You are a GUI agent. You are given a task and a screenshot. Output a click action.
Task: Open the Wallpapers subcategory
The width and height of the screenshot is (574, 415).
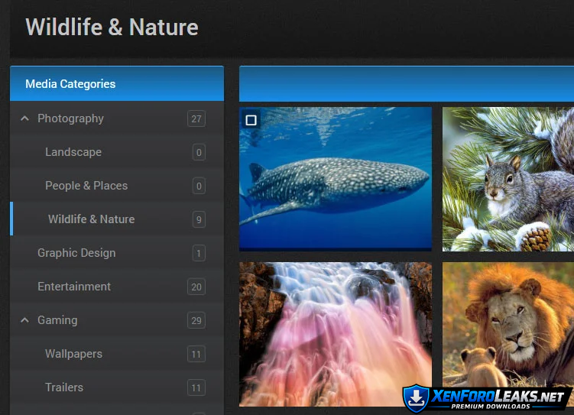pos(73,354)
